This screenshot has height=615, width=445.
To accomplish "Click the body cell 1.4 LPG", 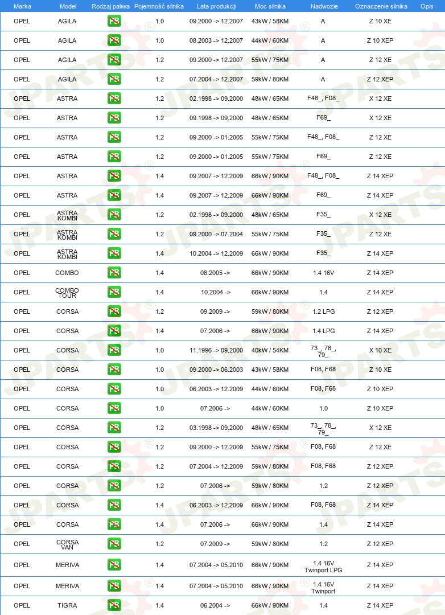I will coord(323,331).
